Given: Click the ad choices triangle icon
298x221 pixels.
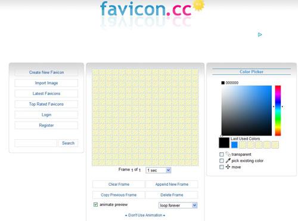Looking at the screenshot, I should click(x=260, y=35).
